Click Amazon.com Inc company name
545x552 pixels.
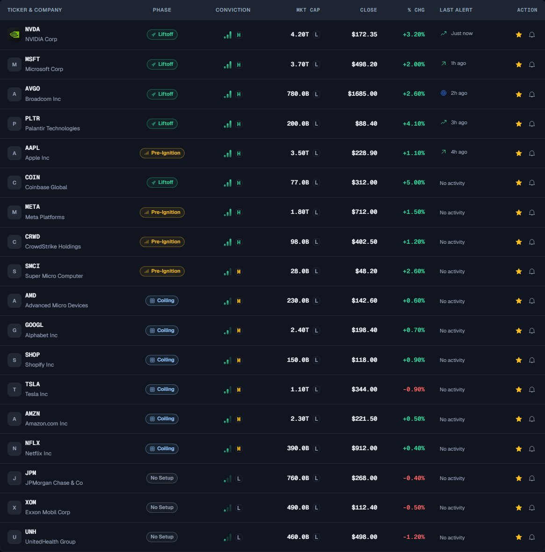coord(46,424)
